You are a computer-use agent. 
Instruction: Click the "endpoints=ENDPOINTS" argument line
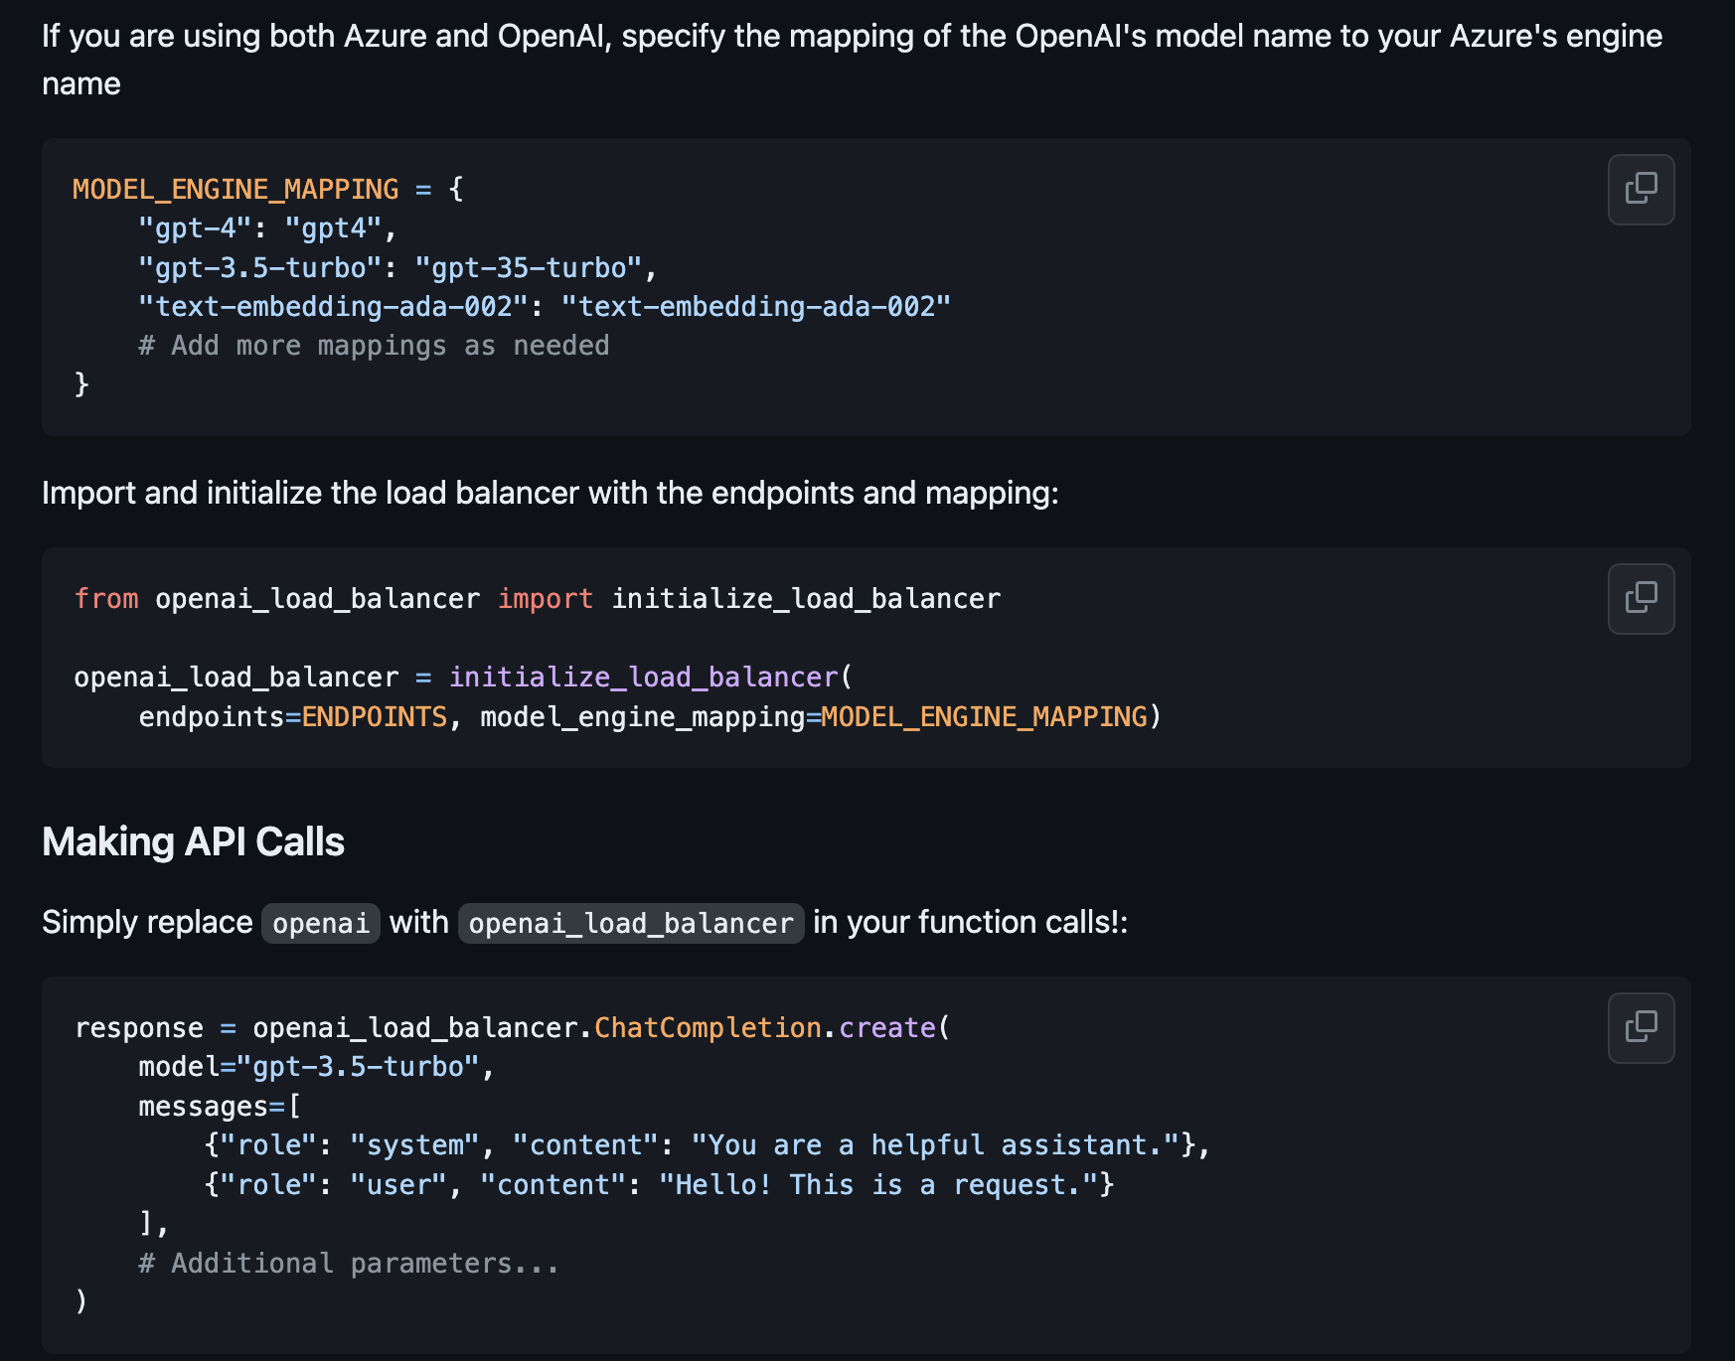(x=650, y=716)
